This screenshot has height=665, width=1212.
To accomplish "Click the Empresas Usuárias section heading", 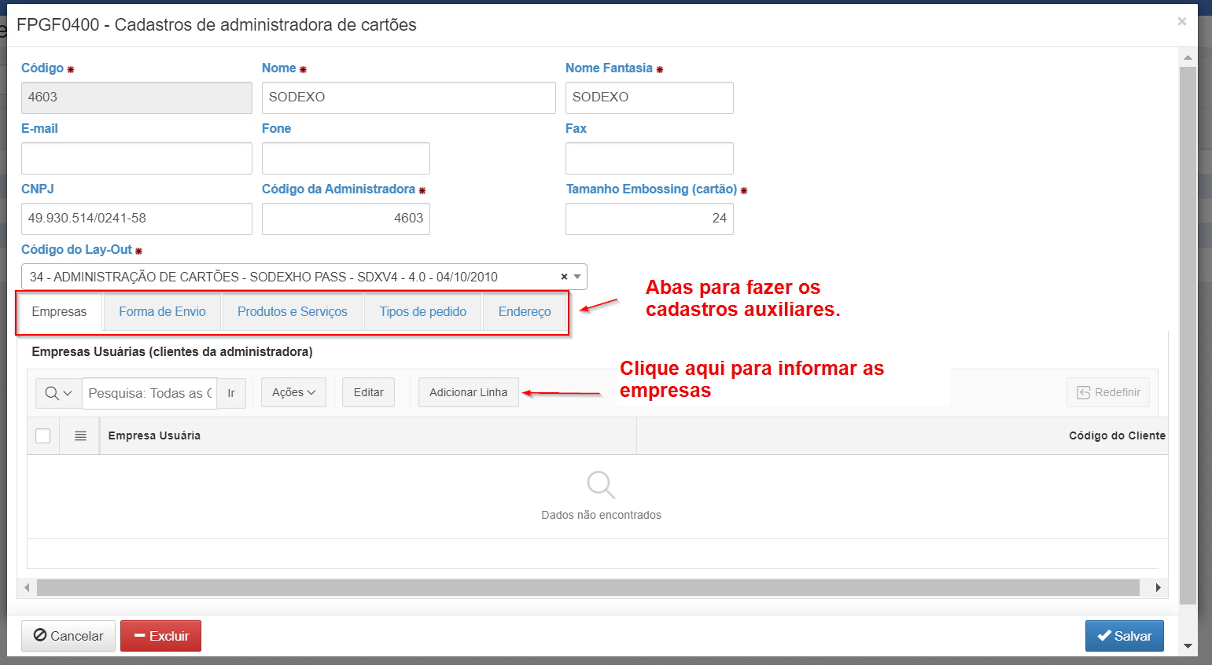I will [172, 351].
